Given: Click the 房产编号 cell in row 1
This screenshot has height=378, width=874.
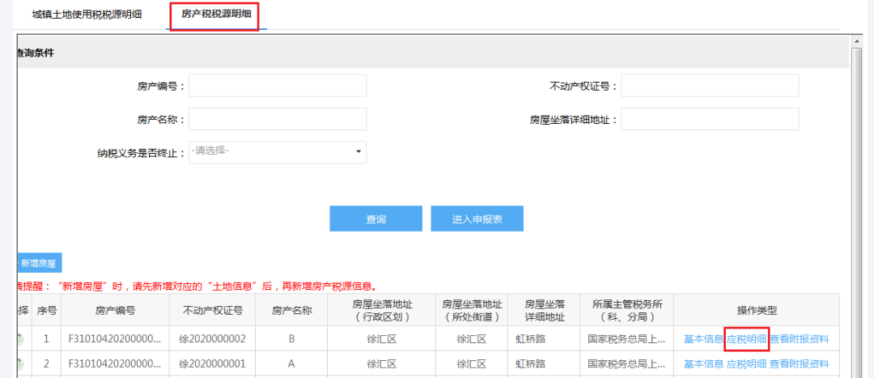Looking at the screenshot, I should [115, 339].
